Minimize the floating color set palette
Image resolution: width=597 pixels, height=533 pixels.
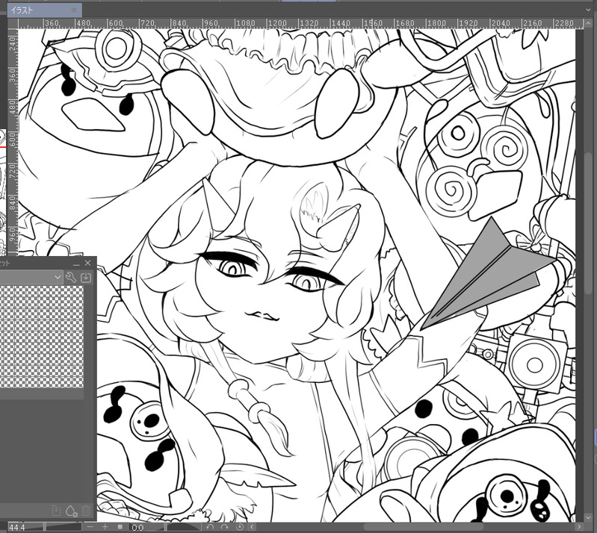pyautogui.click(x=76, y=264)
